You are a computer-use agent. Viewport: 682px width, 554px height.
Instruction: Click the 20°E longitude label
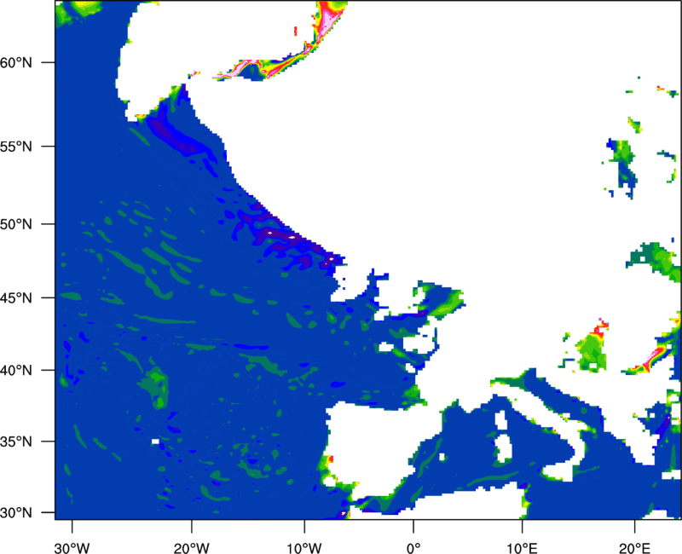(x=634, y=548)
